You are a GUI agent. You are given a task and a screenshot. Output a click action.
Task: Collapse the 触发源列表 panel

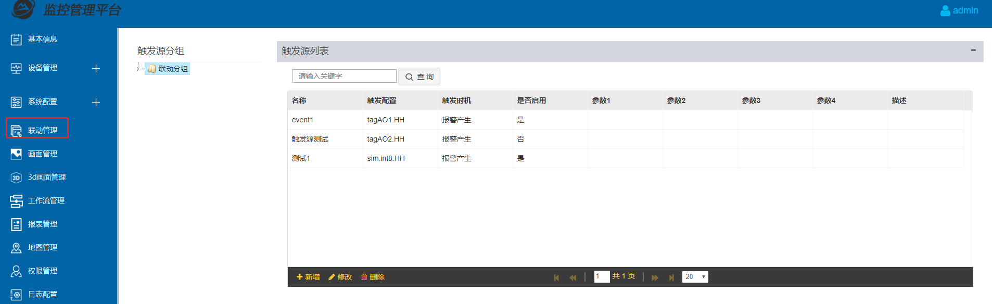pos(973,50)
